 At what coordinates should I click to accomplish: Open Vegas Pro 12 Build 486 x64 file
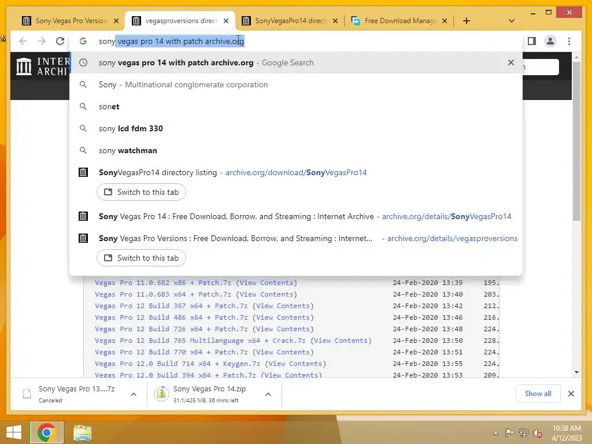[171, 317]
